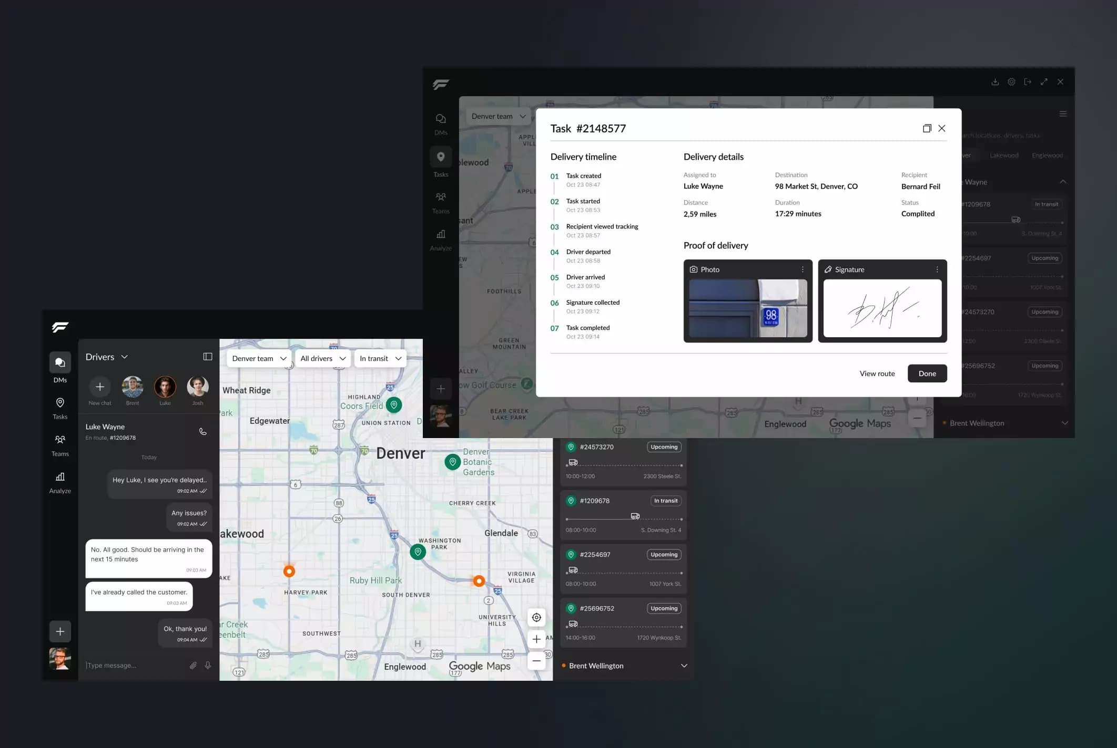Click the download icon in back window
The width and height of the screenshot is (1117, 748).
tap(995, 82)
